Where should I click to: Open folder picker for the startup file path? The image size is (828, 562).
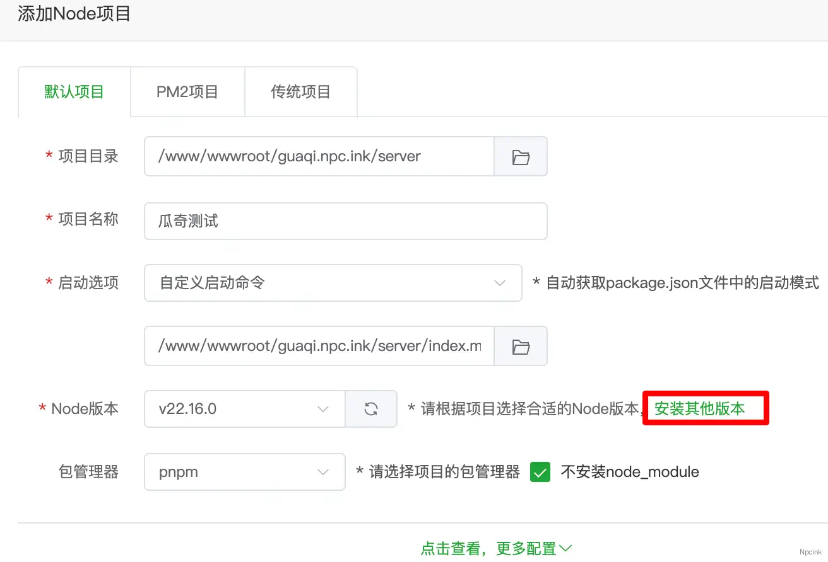(520, 345)
